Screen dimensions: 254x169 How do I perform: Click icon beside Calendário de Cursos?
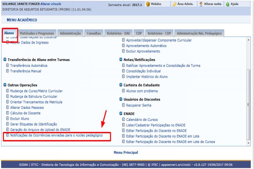[x=124, y=120]
